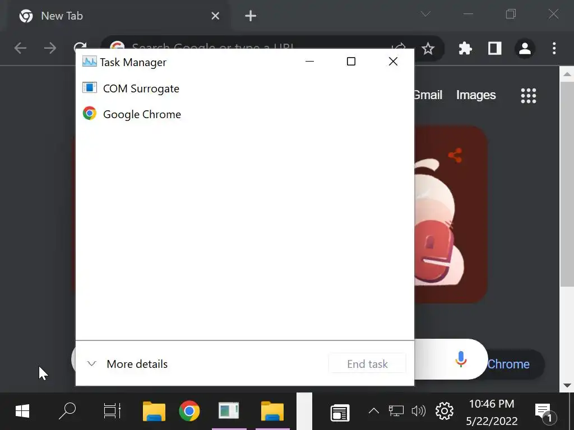
Task: Open volume control tray icon
Action: pyautogui.click(x=418, y=412)
